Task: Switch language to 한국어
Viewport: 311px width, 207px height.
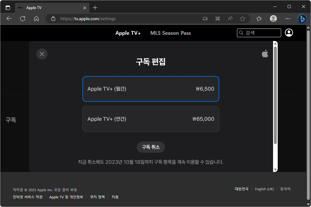Action: click(285, 189)
